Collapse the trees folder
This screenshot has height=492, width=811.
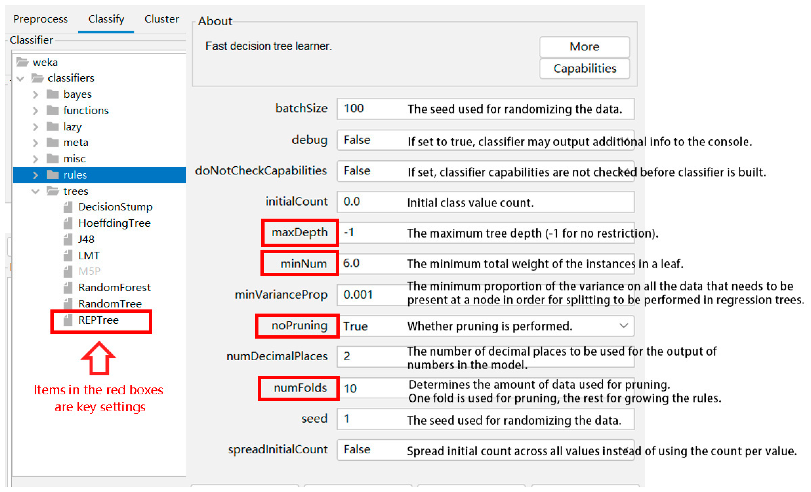coord(35,191)
